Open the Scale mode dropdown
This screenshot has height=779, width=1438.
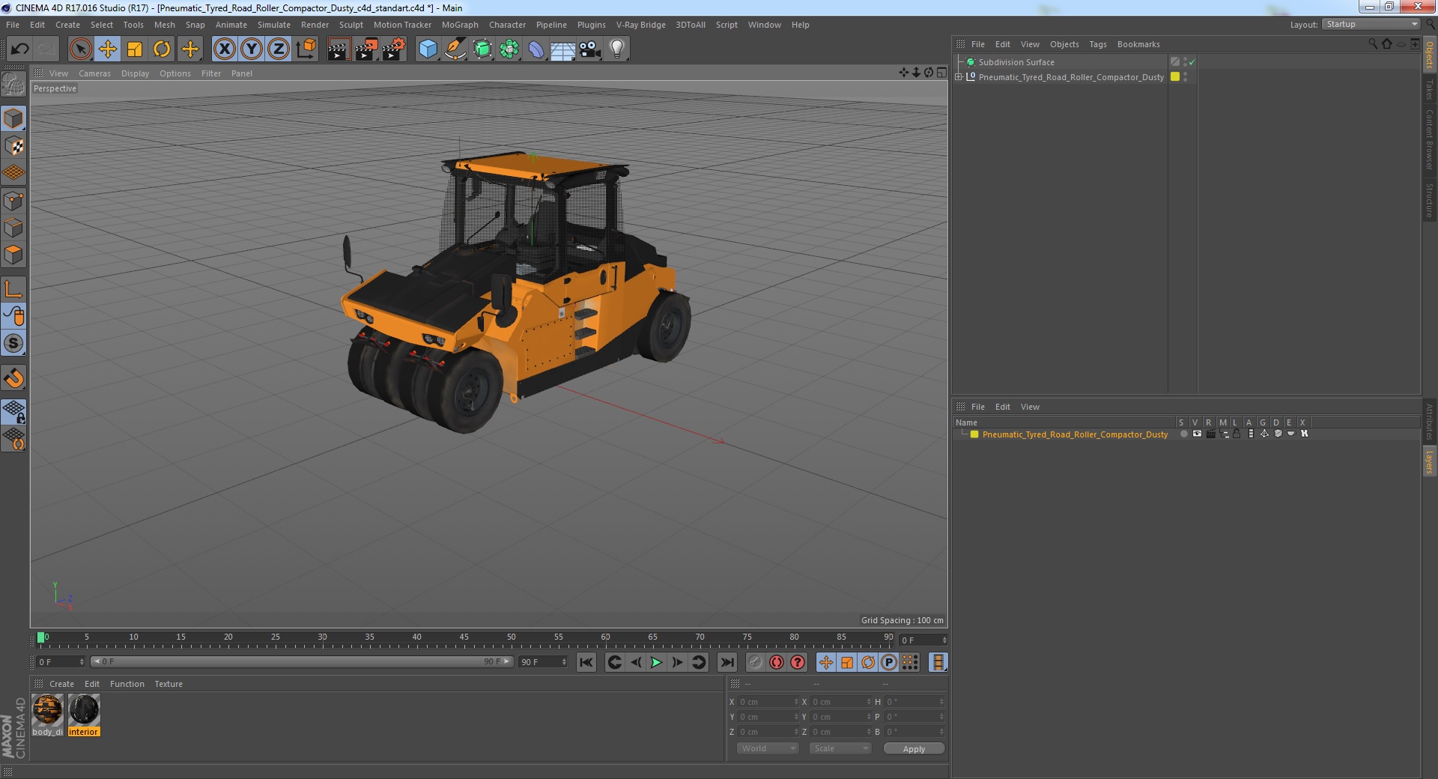pyautogui.click(x=840, y=748)
